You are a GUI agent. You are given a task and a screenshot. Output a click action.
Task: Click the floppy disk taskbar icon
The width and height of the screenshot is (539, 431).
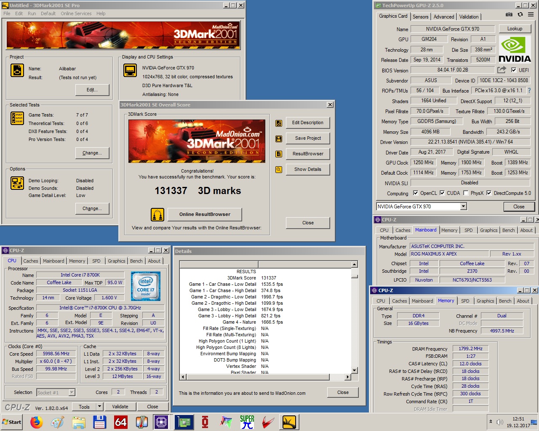coord(99,422)
